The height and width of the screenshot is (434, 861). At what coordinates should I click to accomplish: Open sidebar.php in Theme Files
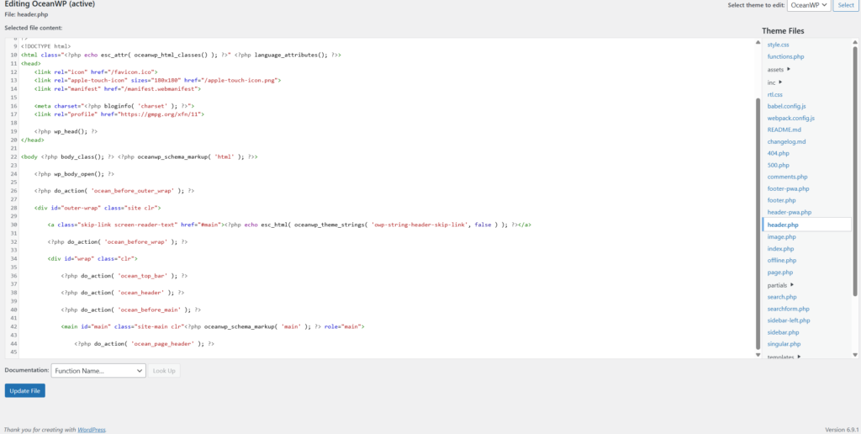point(784,332)
